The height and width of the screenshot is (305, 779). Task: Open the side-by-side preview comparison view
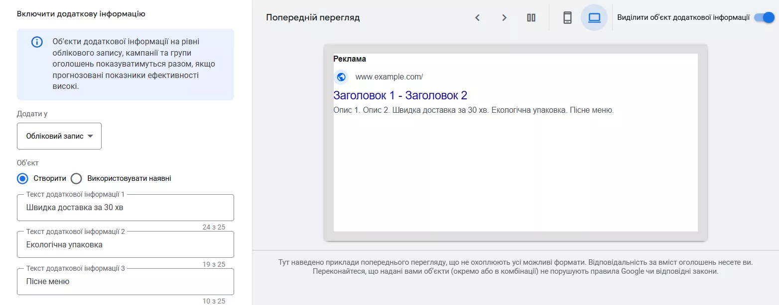click(x=530, y=17)
